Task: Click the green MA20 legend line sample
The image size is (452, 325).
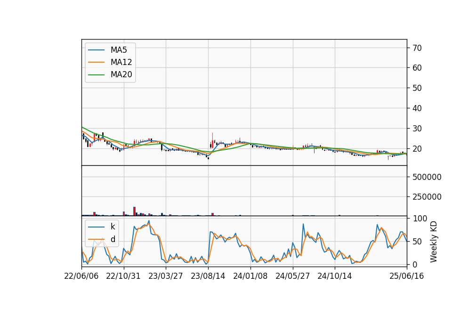Action: 96,74
